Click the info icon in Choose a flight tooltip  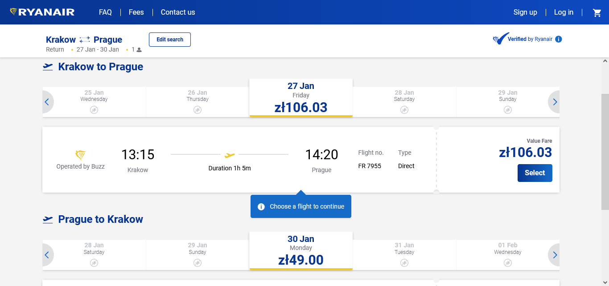coord(261,206)
